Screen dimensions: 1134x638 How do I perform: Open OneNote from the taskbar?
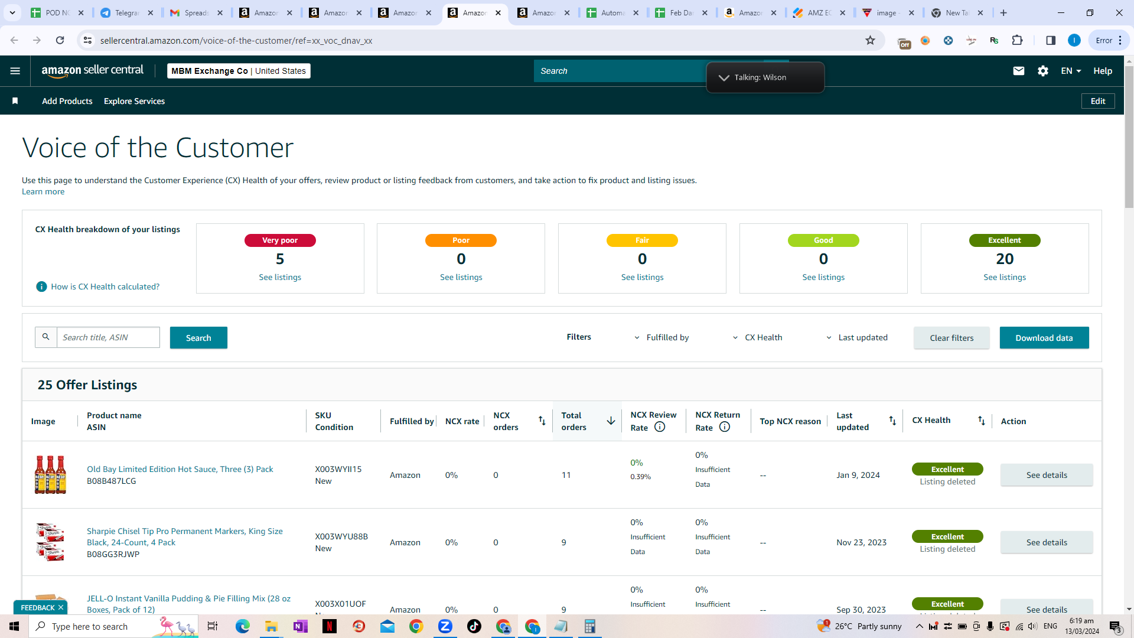300,626
